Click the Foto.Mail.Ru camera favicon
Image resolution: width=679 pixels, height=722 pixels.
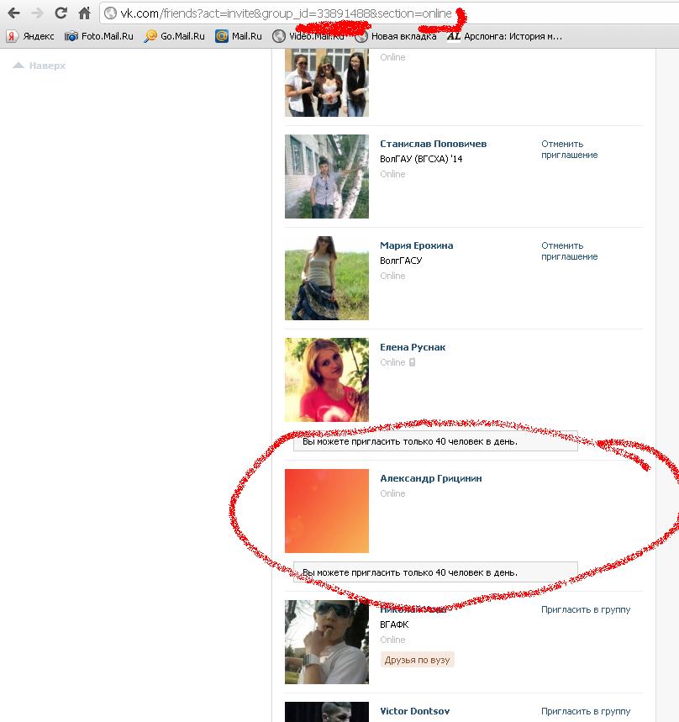(71, 36)
